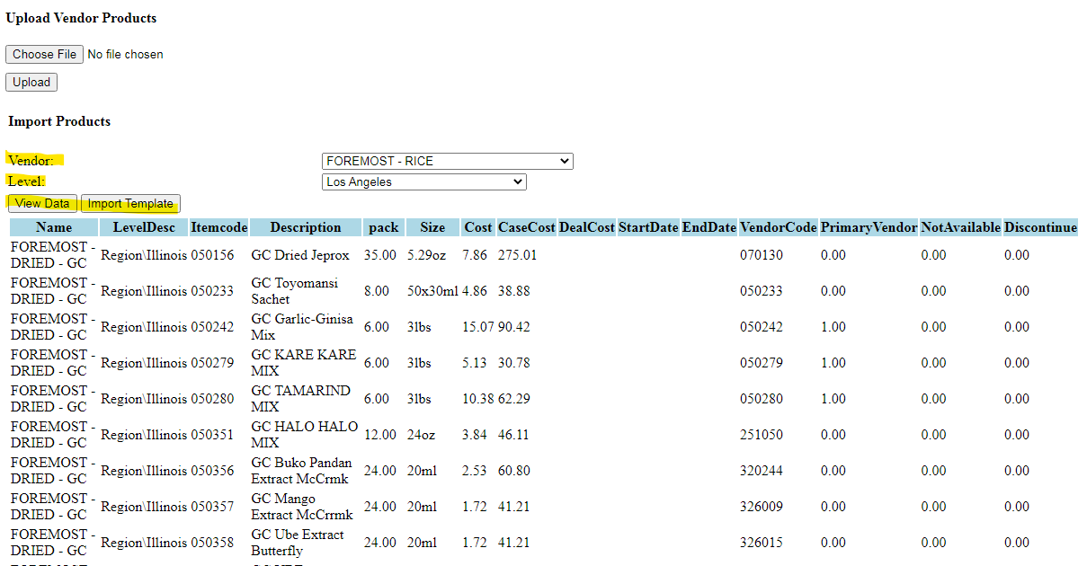The height and width of the screenshot is (566, 1087).
Task: Click the Vendor: label
Action: tap(31, 161)
